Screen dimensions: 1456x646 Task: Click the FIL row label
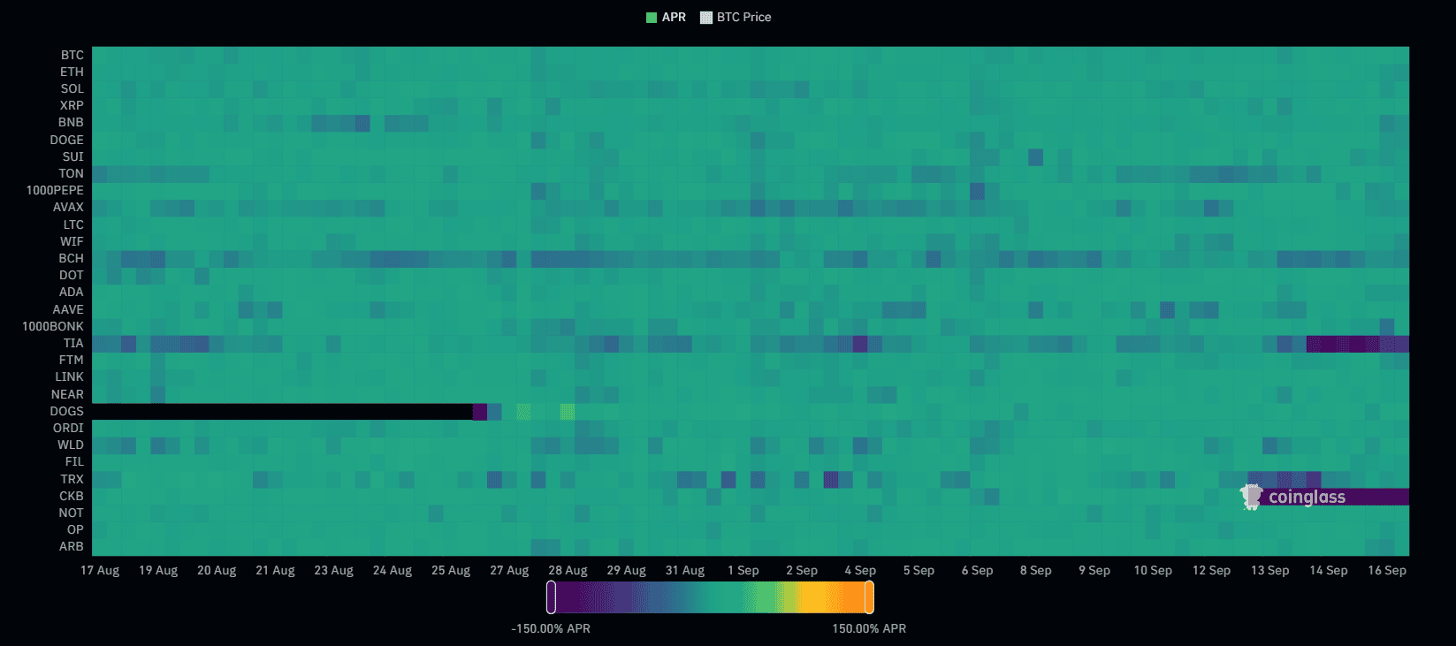[x=74, y=461]
